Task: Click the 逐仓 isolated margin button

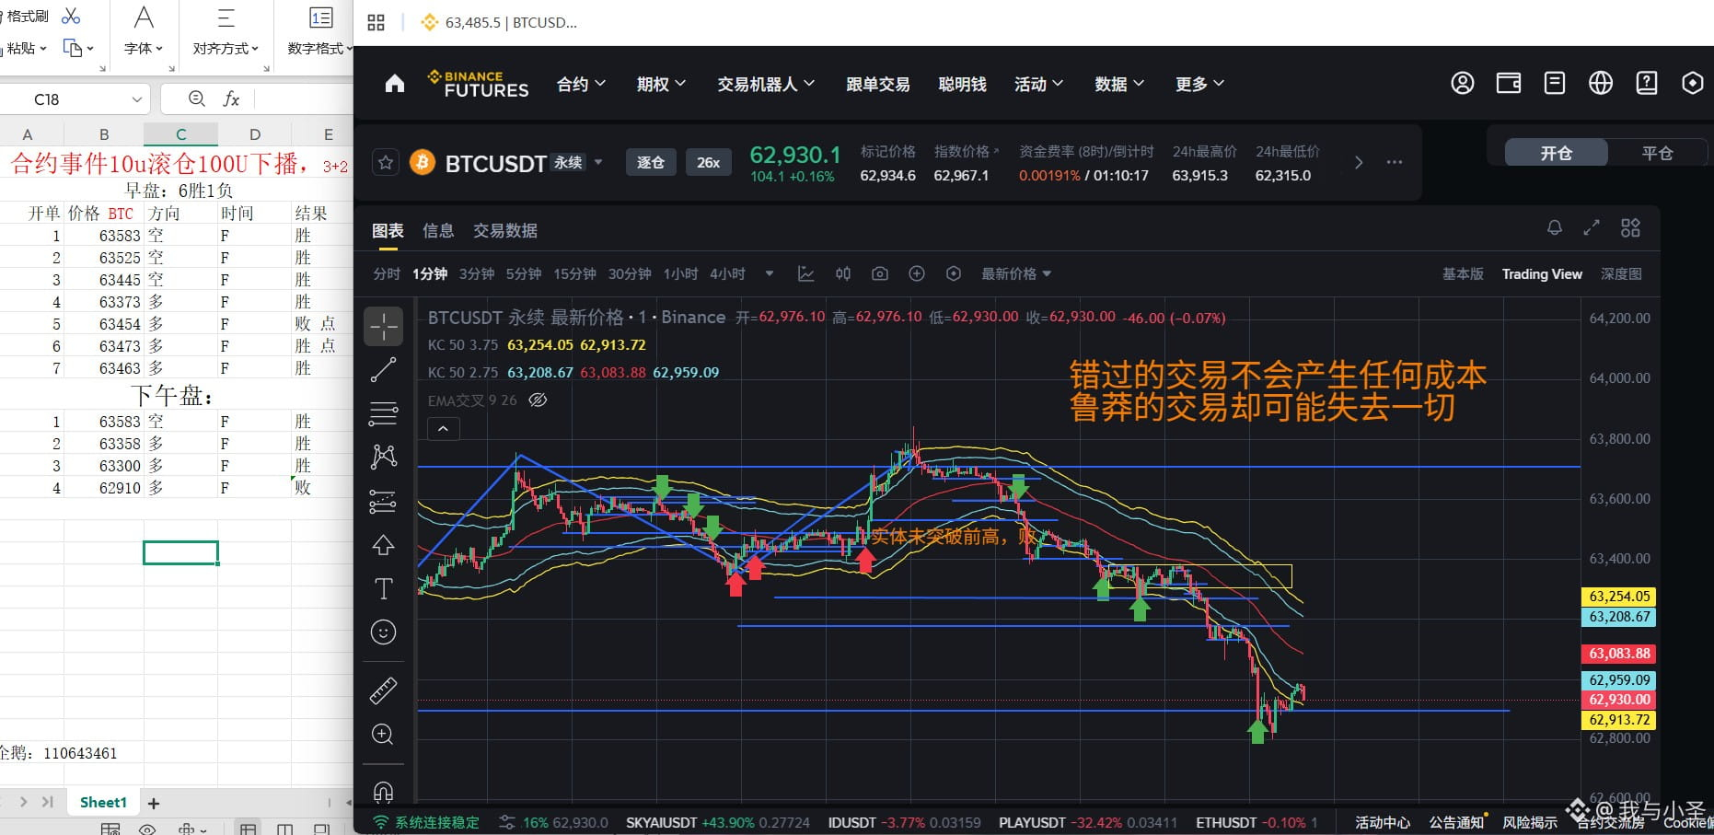Action: pos(651,162)
